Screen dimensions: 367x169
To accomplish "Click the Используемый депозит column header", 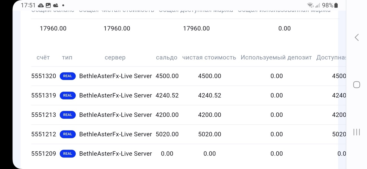I will point(276,57).
